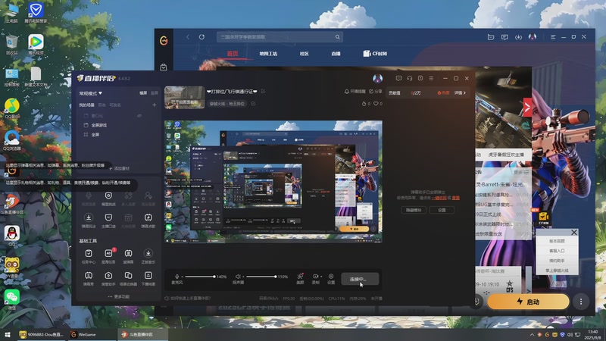Toggle visibility eye of first source row

tap(139, 116)
